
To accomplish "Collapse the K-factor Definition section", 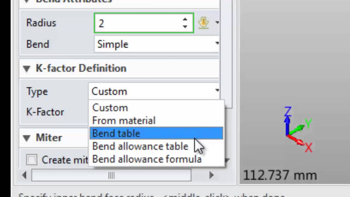I will click(27, 69).
